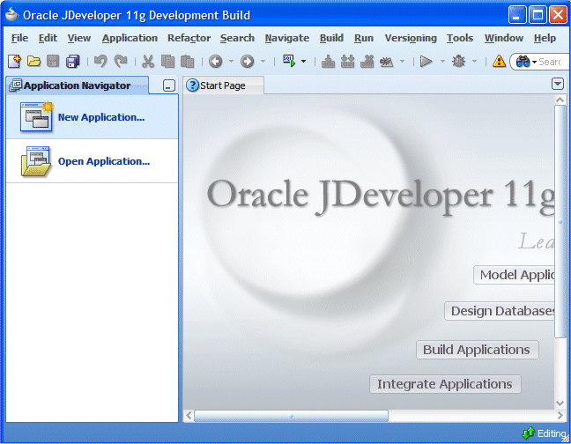
Task: Click the scroll left arrow
Action: (189, 415)
